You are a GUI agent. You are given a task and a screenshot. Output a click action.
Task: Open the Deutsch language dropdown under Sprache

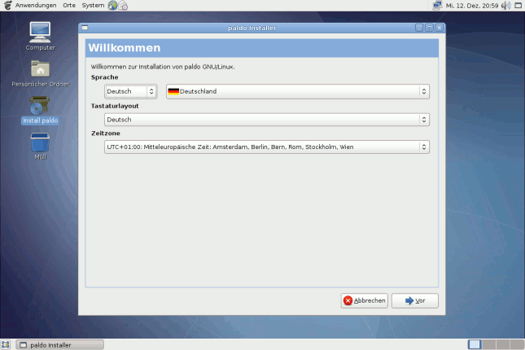(x=130, y=91)
